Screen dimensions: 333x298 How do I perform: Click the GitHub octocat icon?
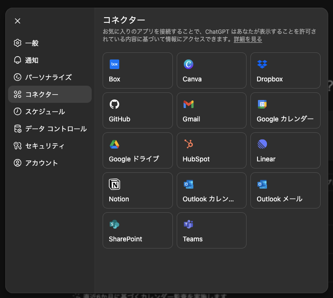(x=114, y=104)
